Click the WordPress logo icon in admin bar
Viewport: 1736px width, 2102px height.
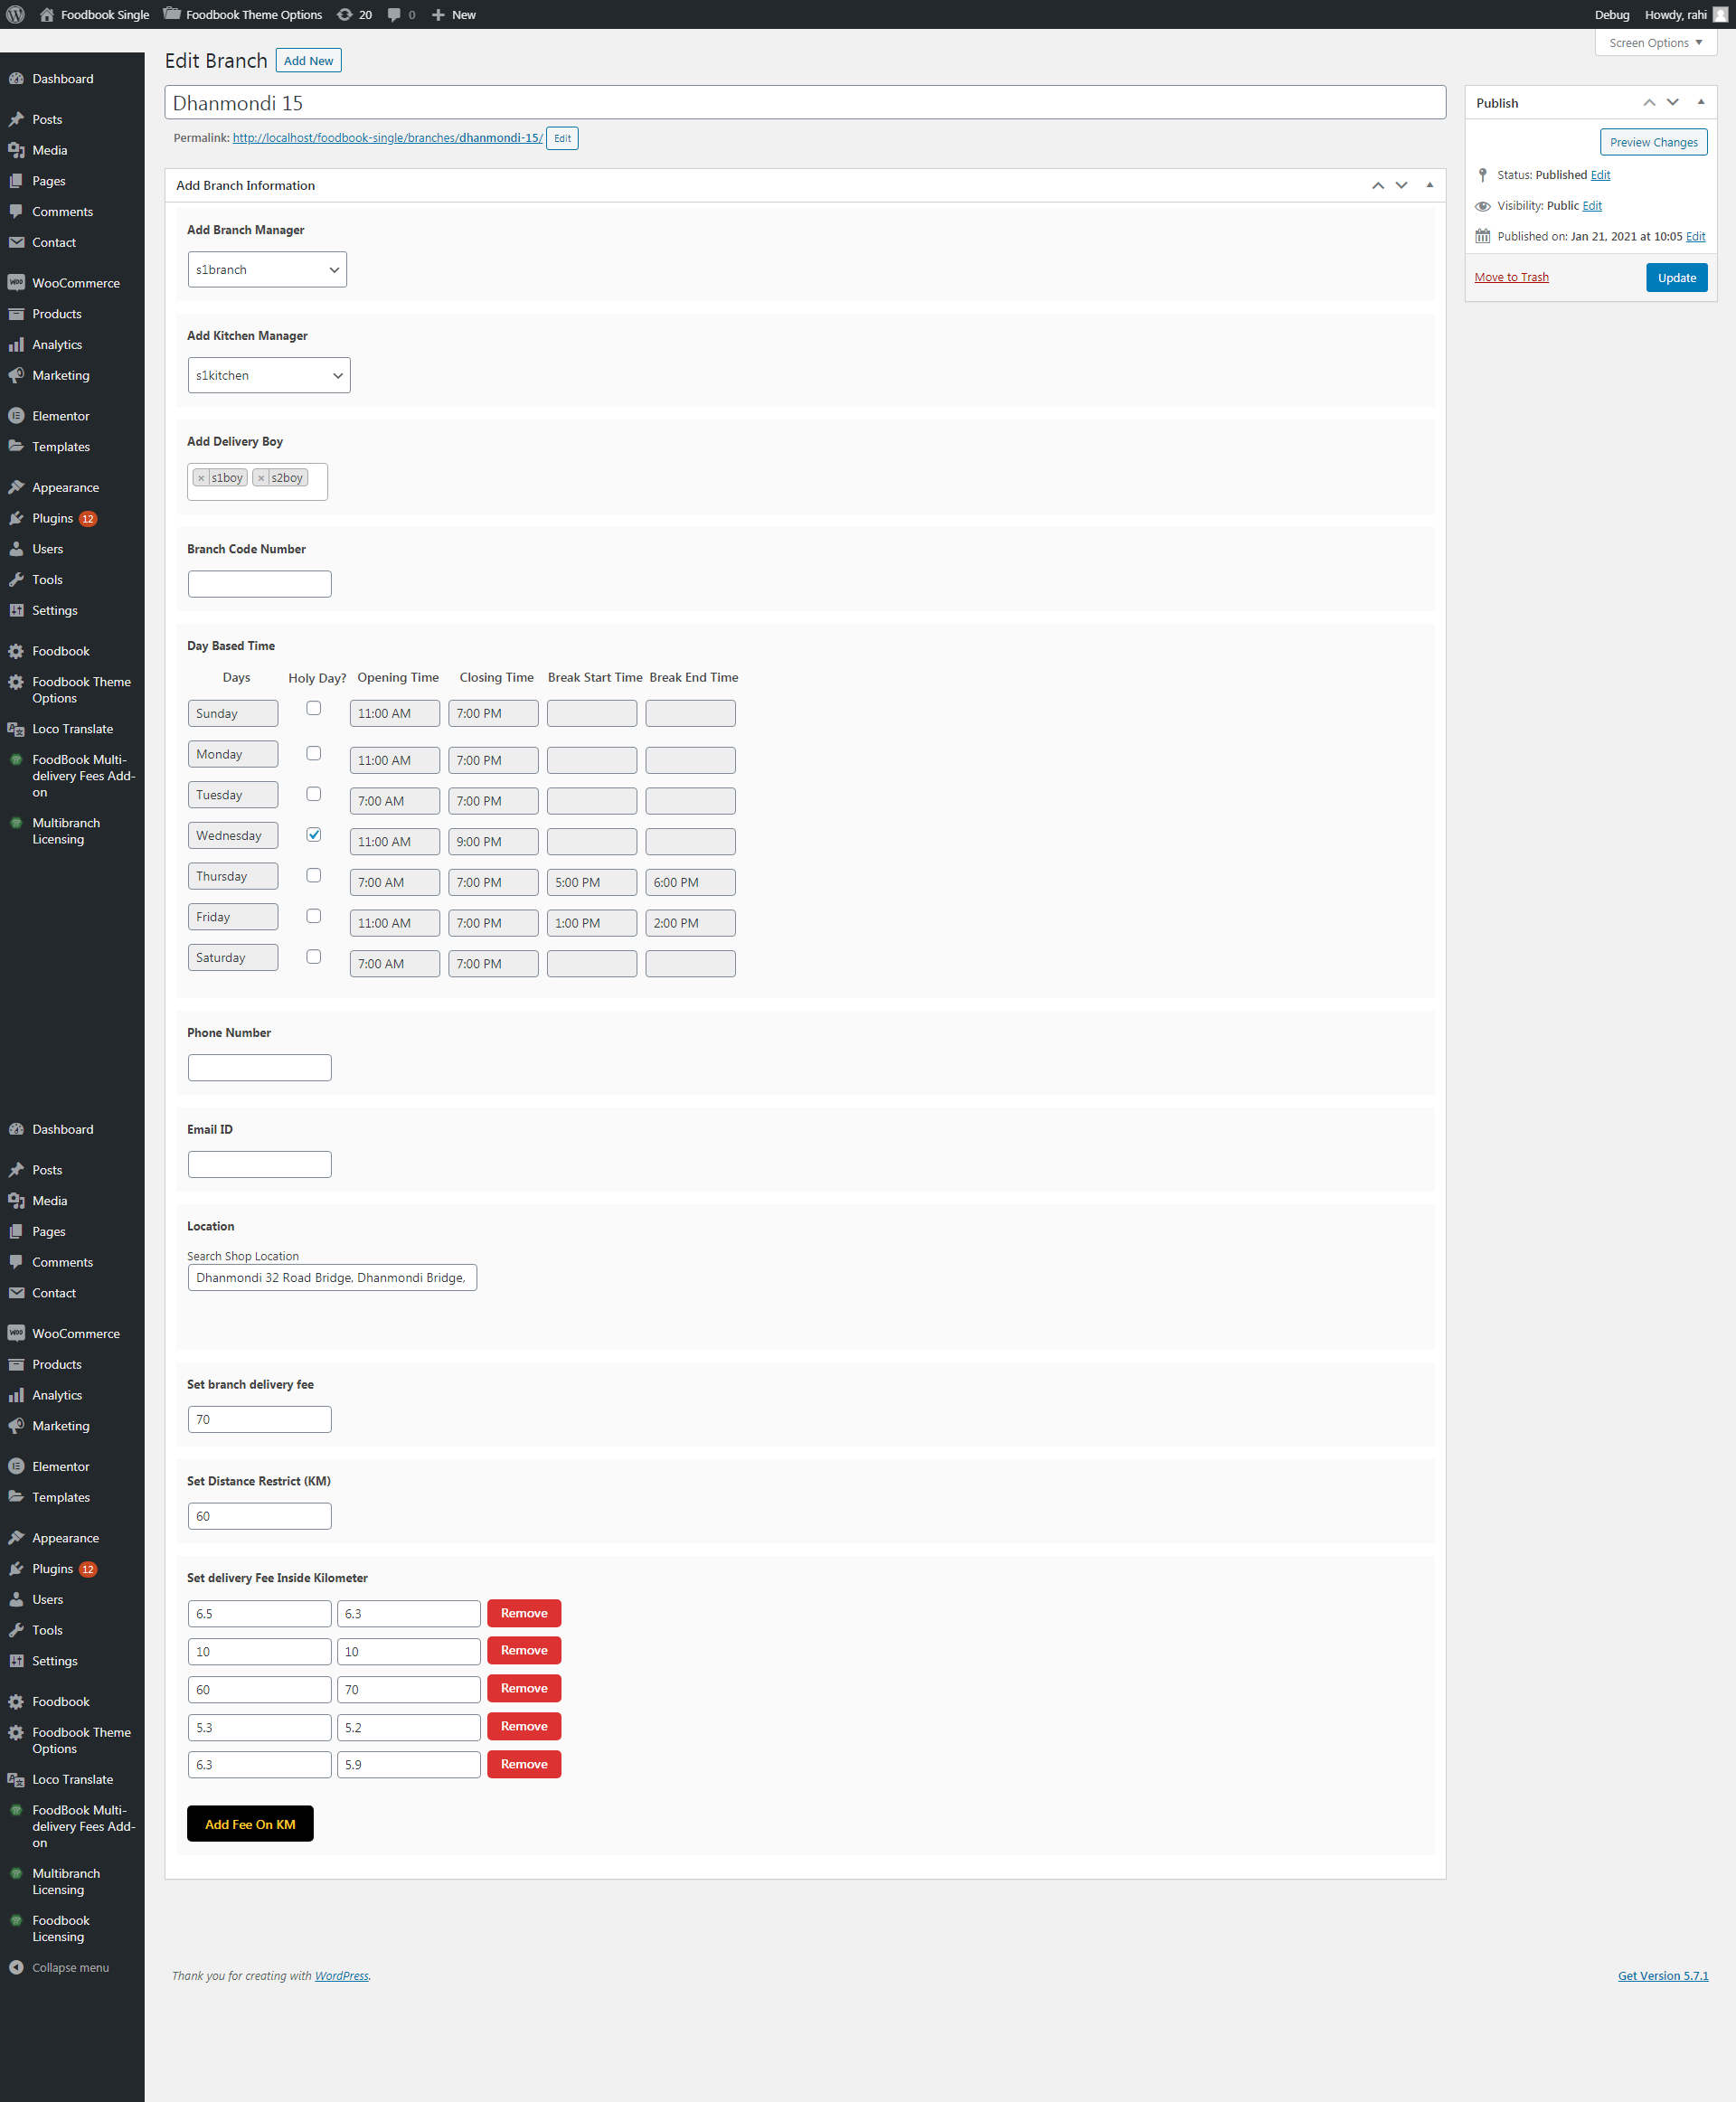[16, 14]
